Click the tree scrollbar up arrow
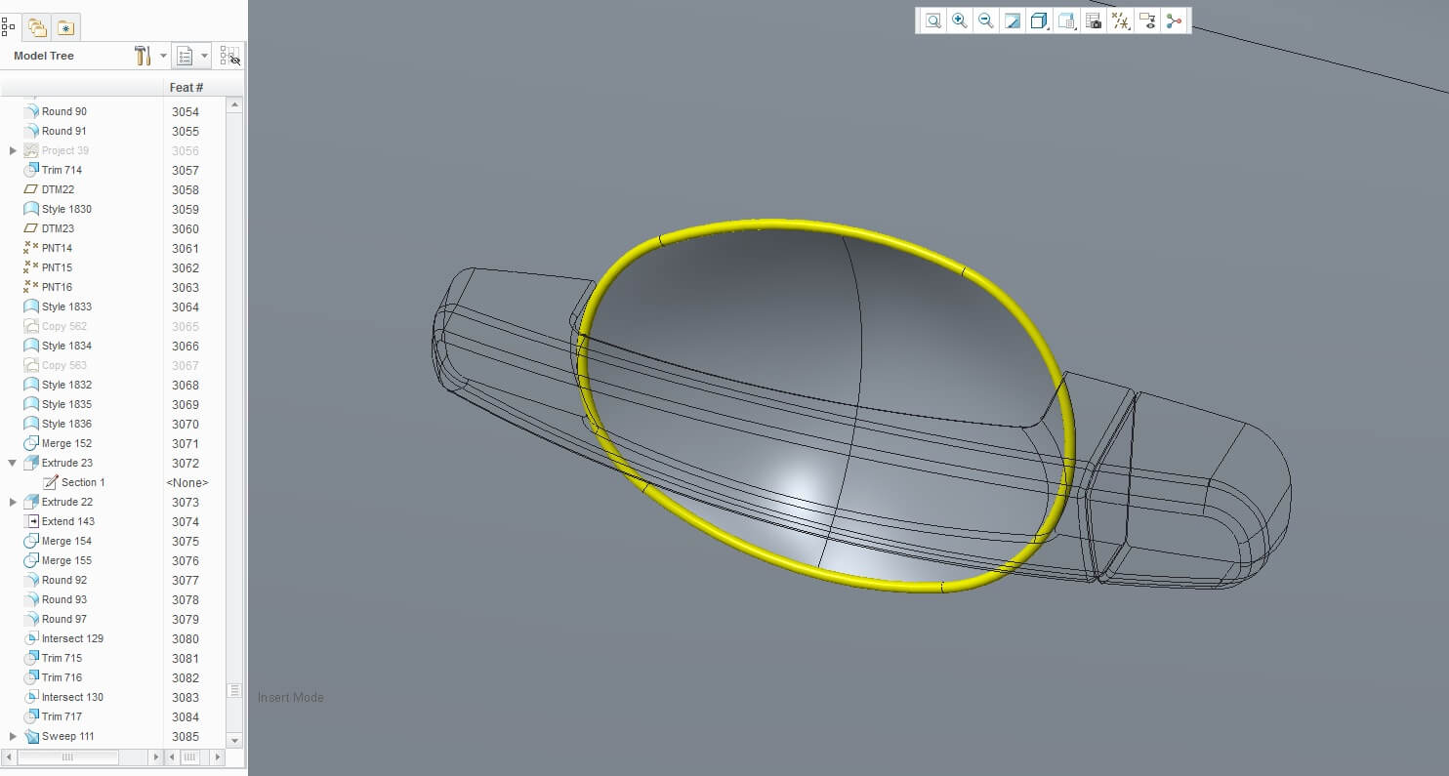1449x776 pixels. (234, 104)
